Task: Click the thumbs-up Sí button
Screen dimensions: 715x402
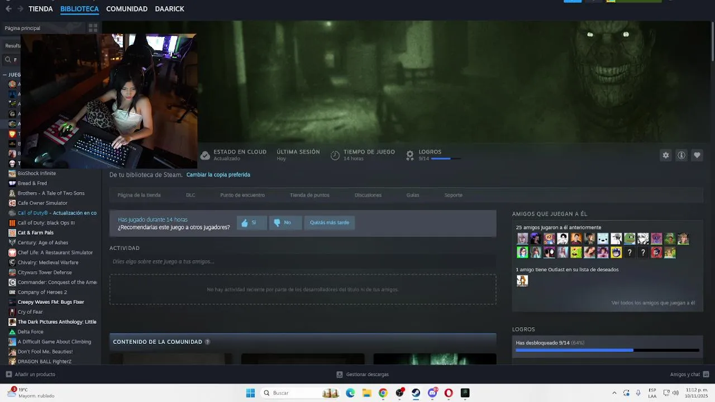Action: click(x=251, y=223)
